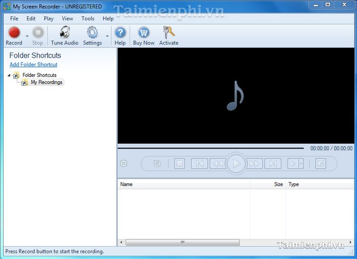Sort file list by Name column
357x259 pixels.
(184, 184)
